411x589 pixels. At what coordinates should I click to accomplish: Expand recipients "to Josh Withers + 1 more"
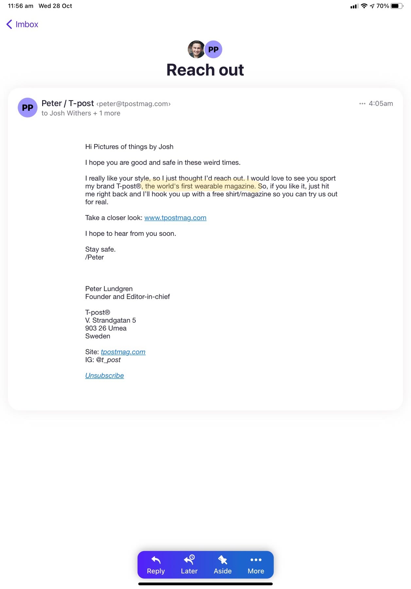(x=81, y=113)
